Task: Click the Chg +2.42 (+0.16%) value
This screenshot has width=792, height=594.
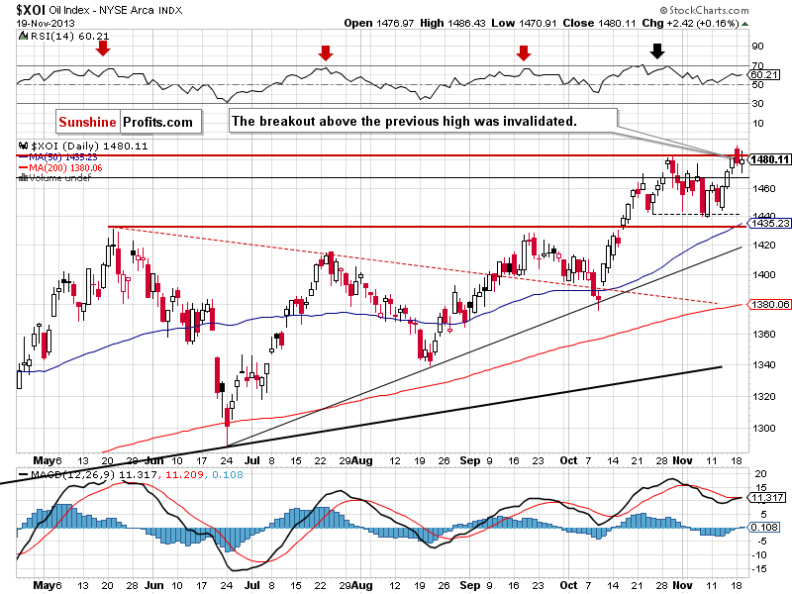Action: [690, 23]
